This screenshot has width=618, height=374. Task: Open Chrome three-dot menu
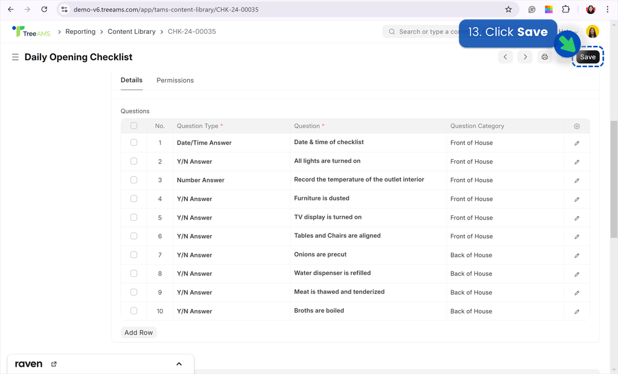coord(607,10)
